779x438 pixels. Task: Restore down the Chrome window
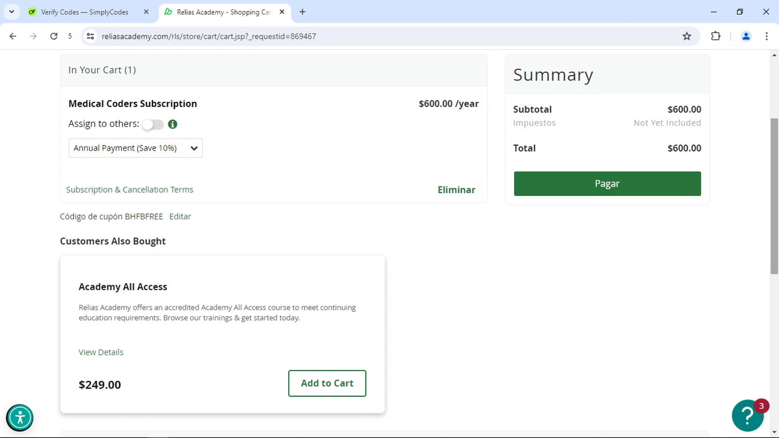click(x=740, y=11)
